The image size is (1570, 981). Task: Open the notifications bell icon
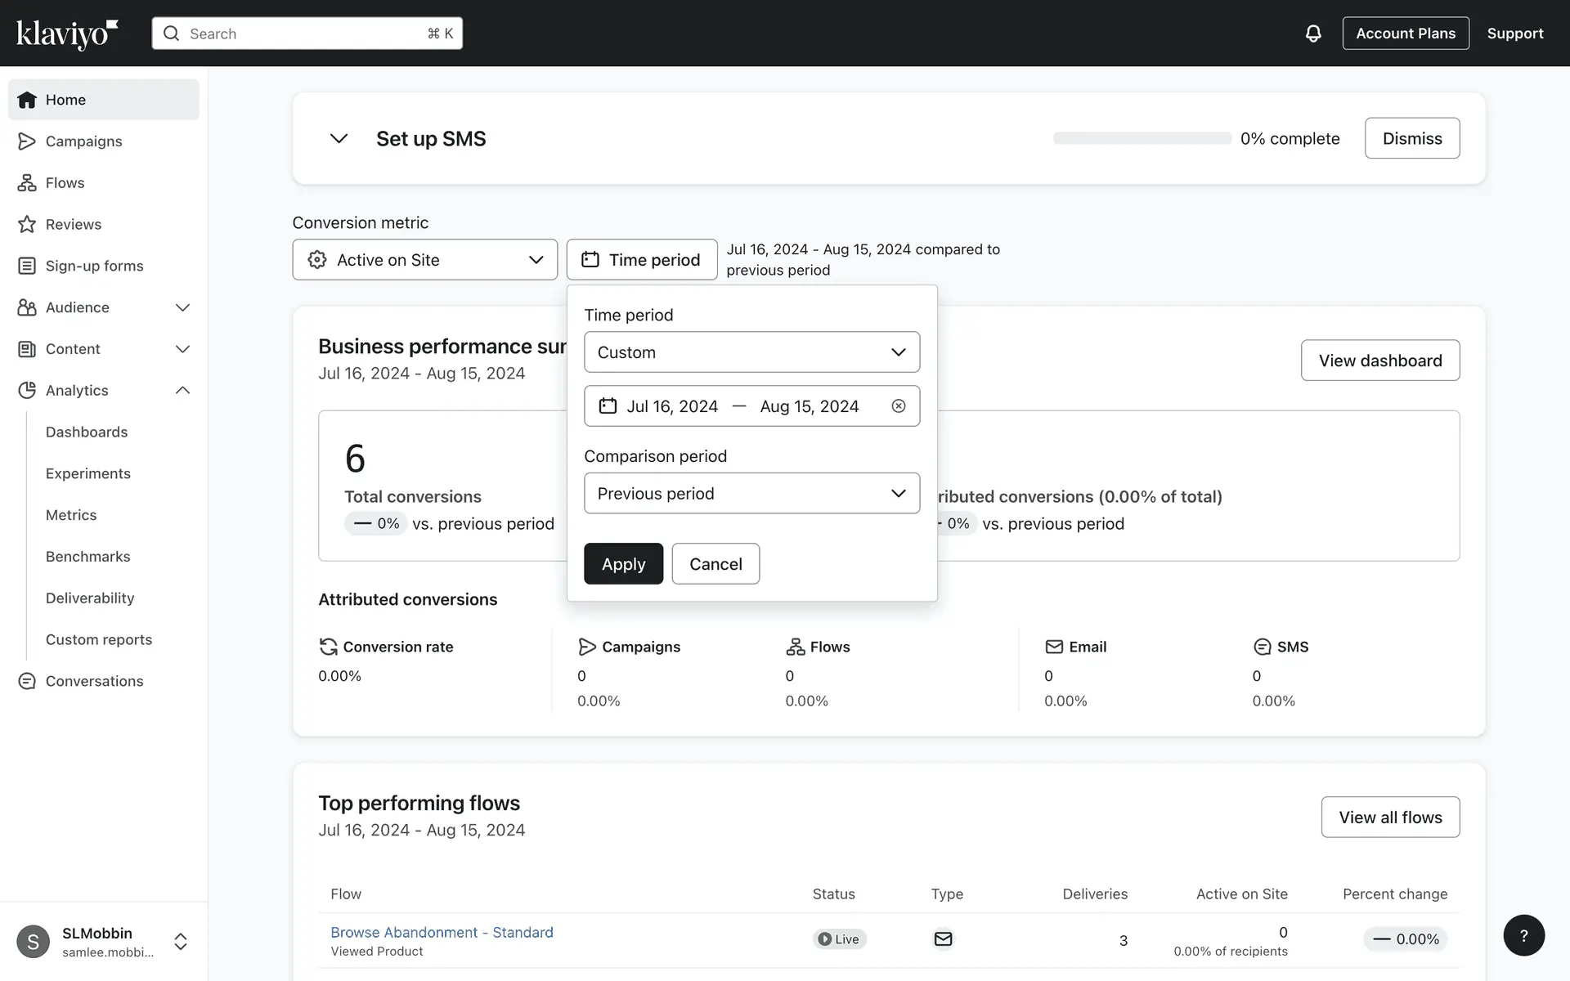pos(1313,34)
